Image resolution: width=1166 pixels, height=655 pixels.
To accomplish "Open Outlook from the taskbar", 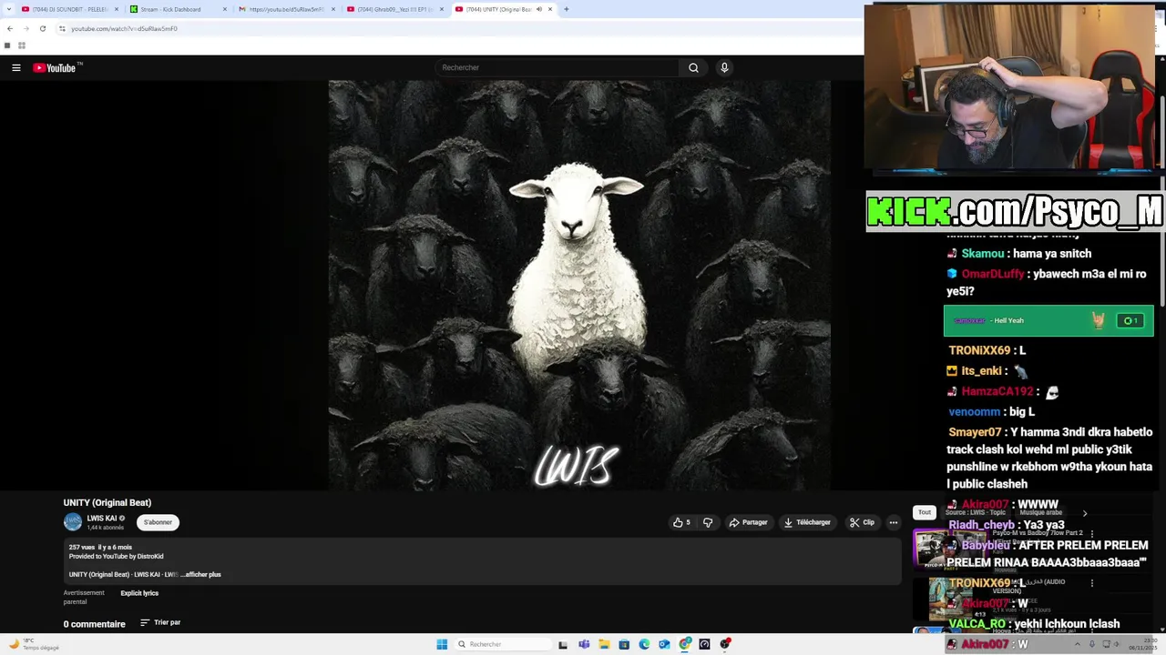I will pos(664,644).
